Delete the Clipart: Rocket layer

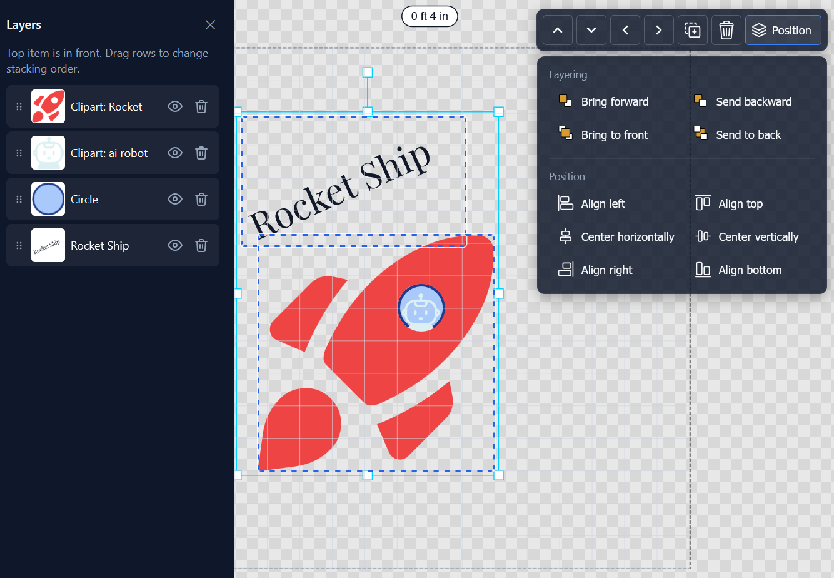click(x=201, y=106)
